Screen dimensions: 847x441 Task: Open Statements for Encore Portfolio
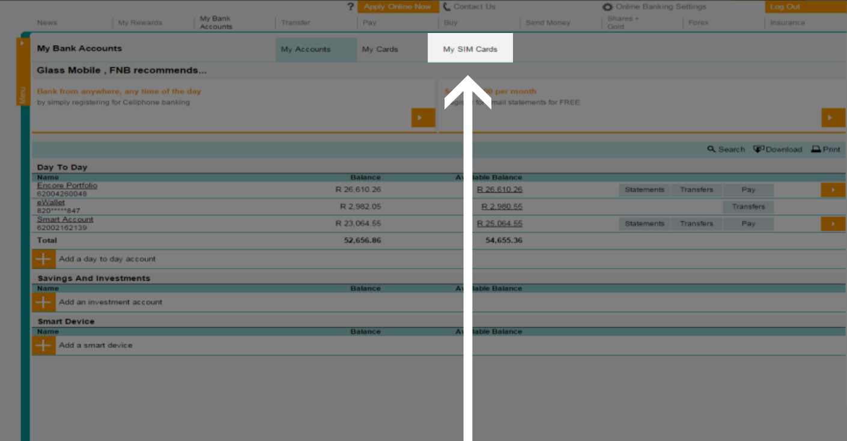644,190
